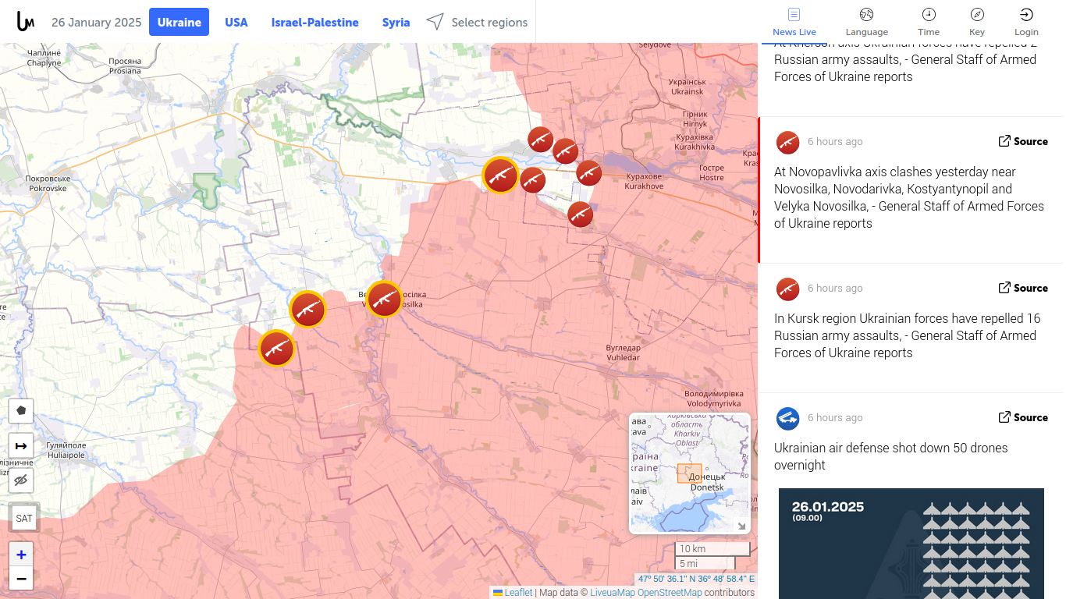Click the map coordinates readout
The height and width of the screenshot is (599, 1066).
(696, 579)
